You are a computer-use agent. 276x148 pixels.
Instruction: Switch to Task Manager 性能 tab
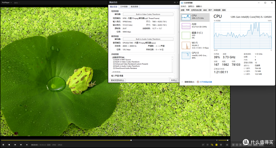tap(188, 10)
